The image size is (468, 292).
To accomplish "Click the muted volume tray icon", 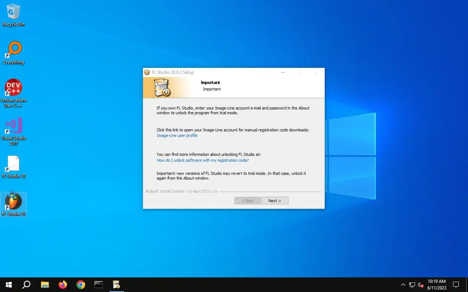I will coord(420,285).
